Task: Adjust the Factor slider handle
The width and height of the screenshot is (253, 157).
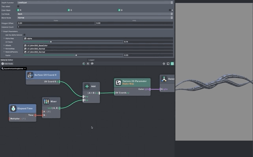Action: point(76,55)
